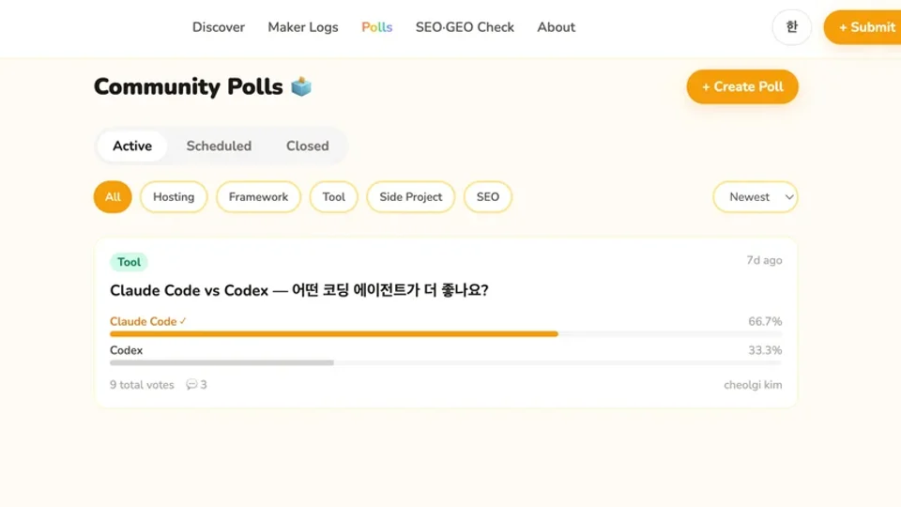Open the Claude Code vs Codex poll title

pyautogui.click(x=299, y=290)
